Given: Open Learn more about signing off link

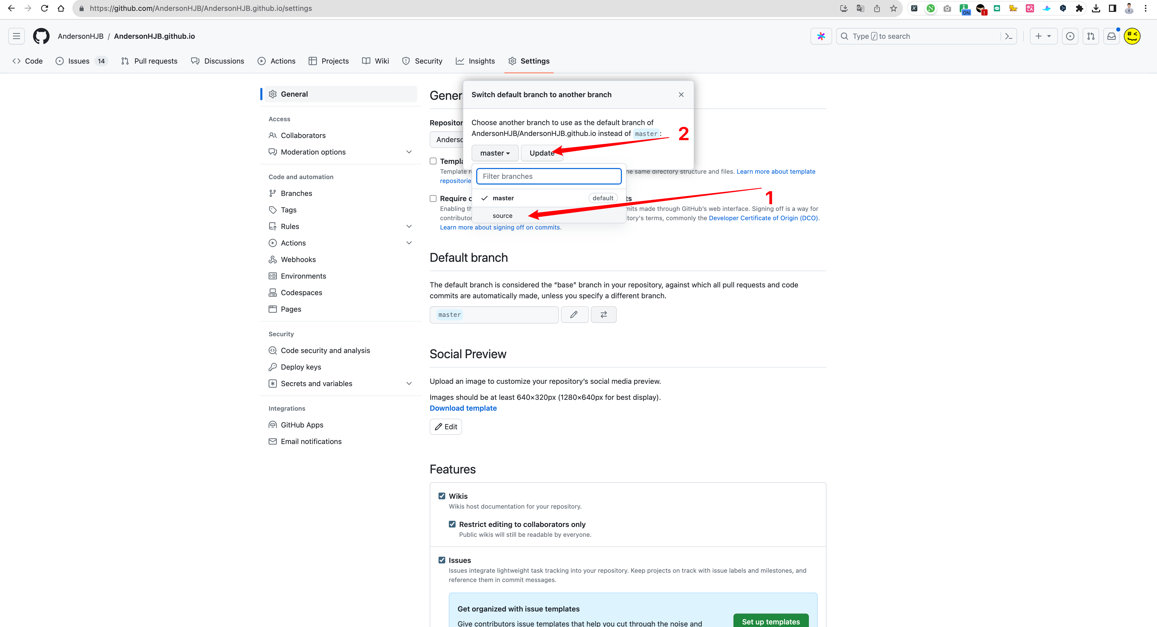Looking at the screenshot, I should click(500, 227).
